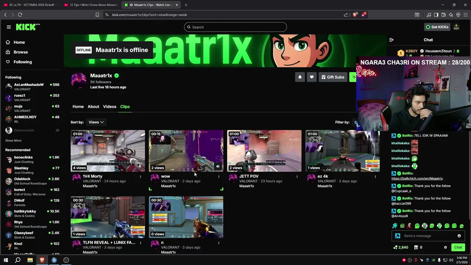
Task: Click the Maaatr1x channel avatar
Action: click(x=79, y=80)
